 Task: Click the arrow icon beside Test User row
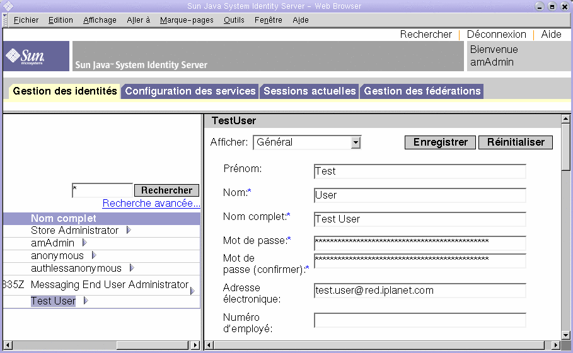pos(86,301)
